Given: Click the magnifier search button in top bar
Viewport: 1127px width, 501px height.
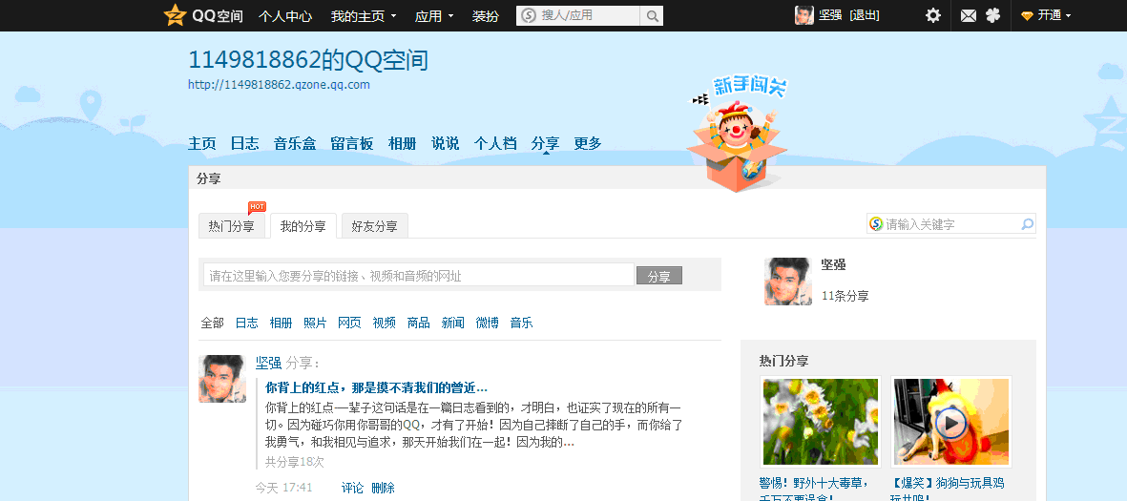Looking at the screenshot, I should [x=652, y=16].
